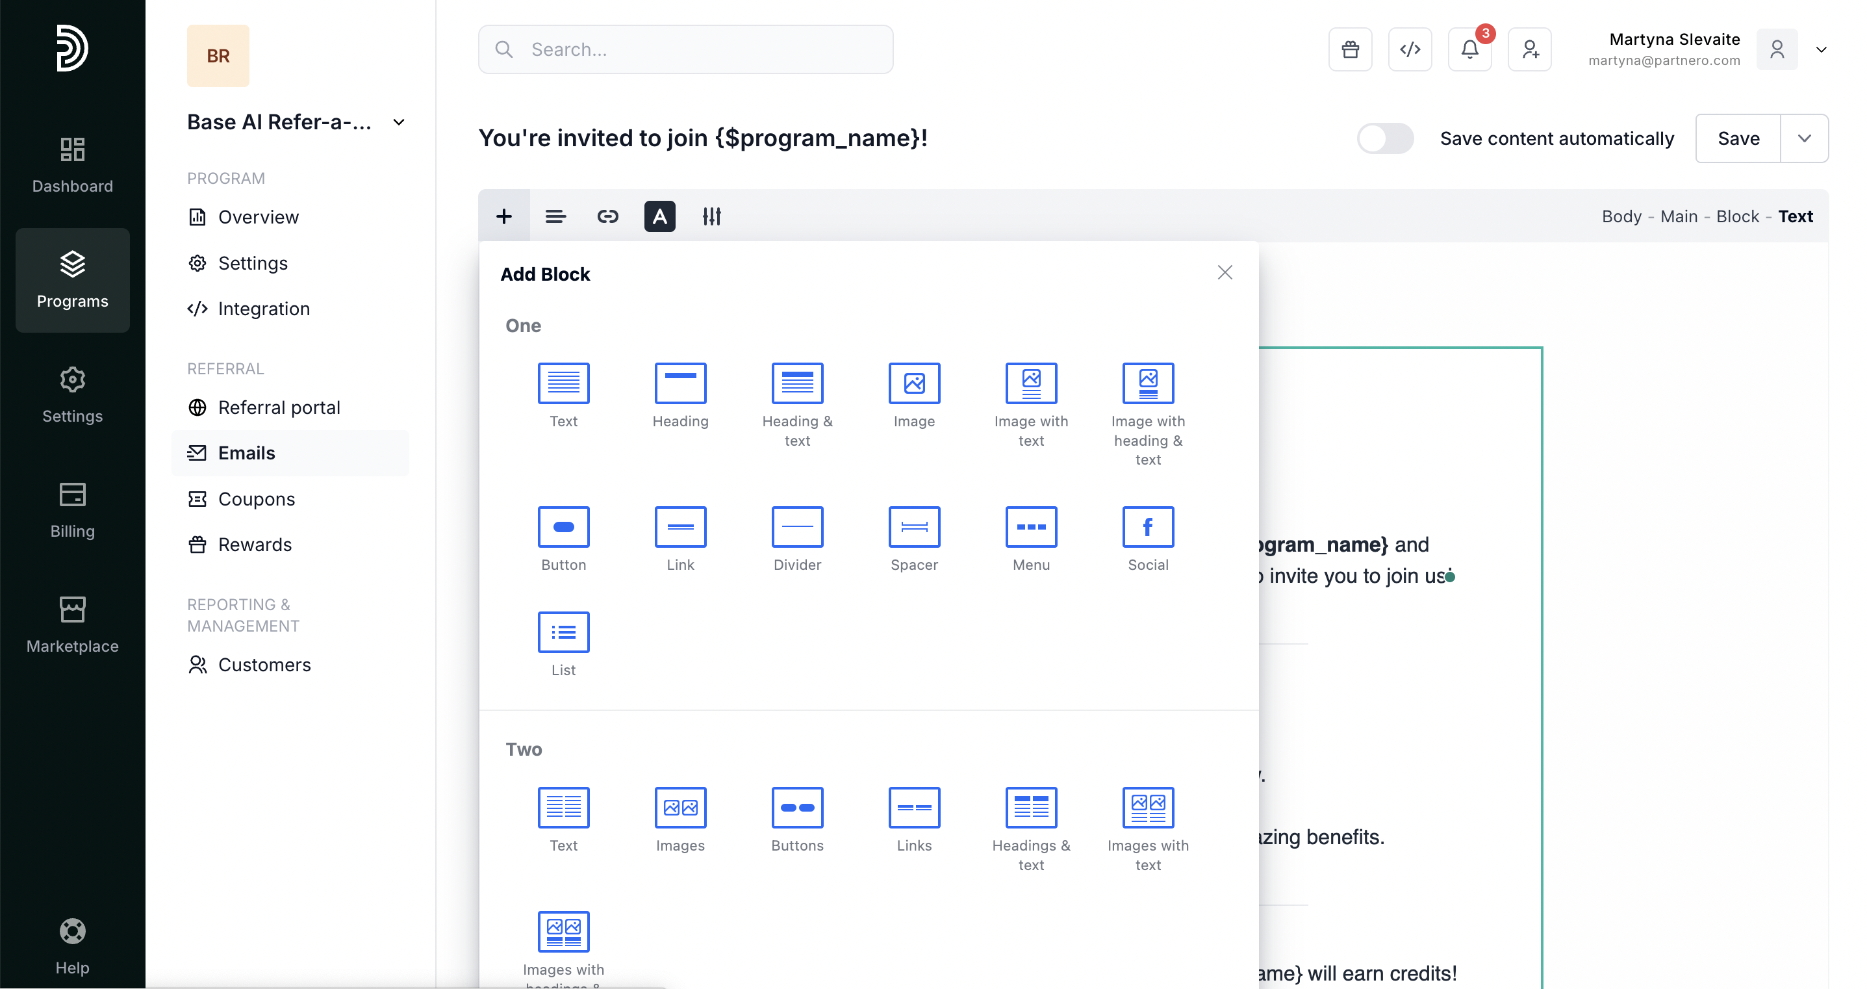Click the link icon in editor toolbar
This screenshot has width=1867, height=989.
click(607, 216)
